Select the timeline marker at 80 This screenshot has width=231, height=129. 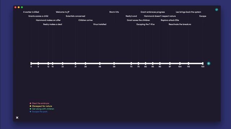[145, 63]
